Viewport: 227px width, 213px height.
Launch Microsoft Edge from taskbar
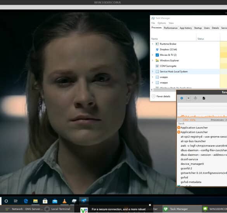pos(26,201)
